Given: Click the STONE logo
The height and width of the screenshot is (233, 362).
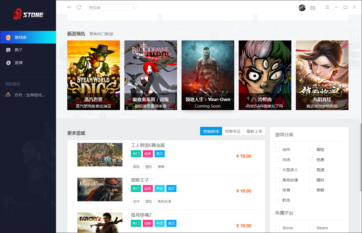Looking at the screenshot, I should pyautogui.click(x=28, y=14).
